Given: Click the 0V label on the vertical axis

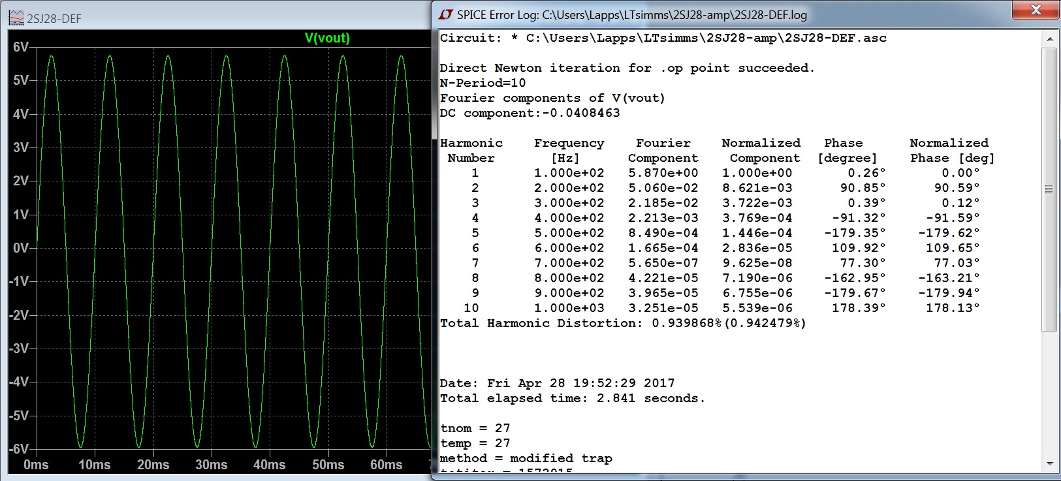Looking at the screenshot, I should [21, 248].
